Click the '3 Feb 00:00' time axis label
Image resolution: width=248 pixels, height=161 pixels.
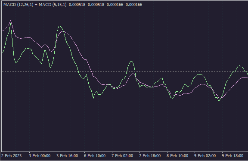point(40,156)
